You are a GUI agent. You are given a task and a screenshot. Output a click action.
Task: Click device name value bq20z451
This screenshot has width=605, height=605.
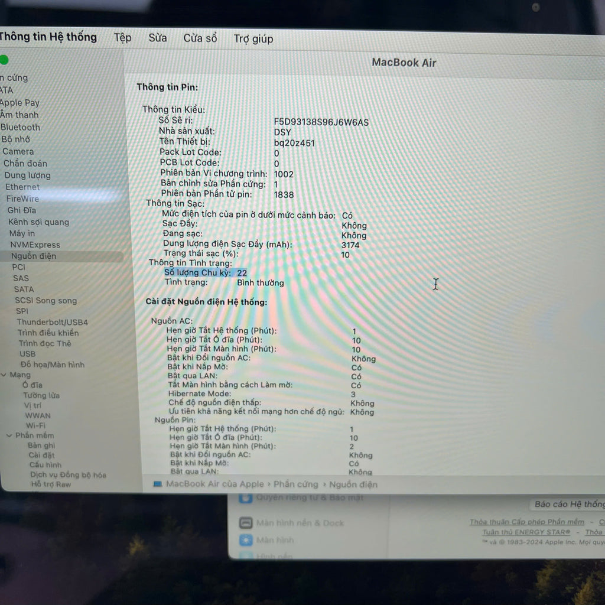(294, 143)
